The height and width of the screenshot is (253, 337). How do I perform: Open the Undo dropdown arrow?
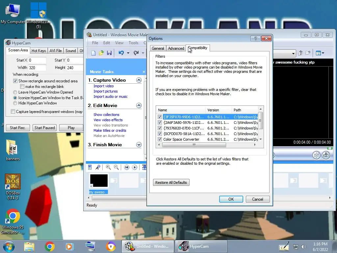128,53
